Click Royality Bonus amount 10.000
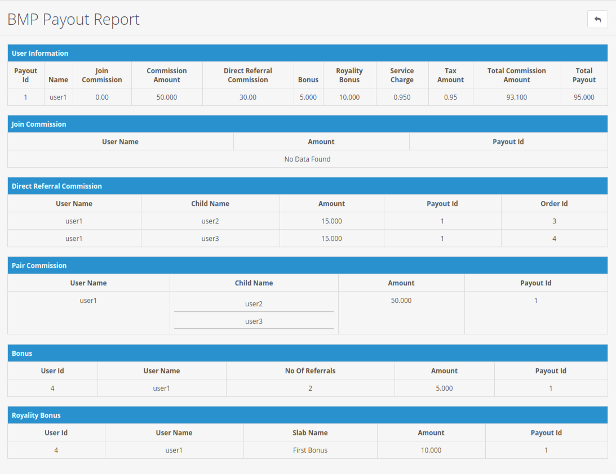The image size is (616, 474). tap(431, 450)
